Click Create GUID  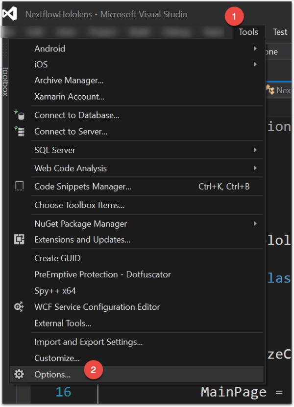(x=57, y=258)
